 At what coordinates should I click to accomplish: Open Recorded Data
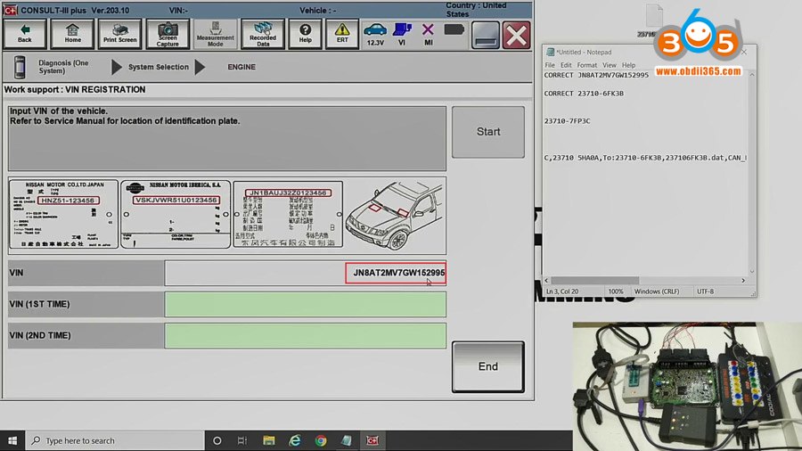tap(262, 34)
